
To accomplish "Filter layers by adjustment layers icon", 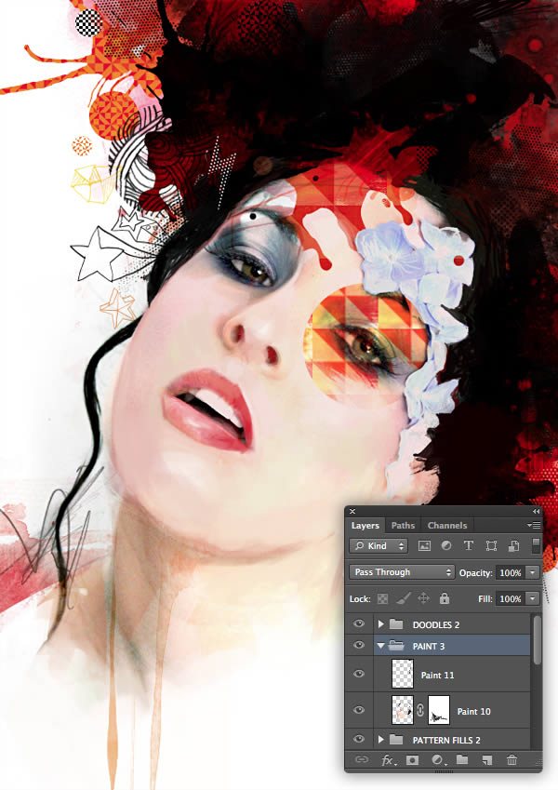I will click(x=446, y=545).
